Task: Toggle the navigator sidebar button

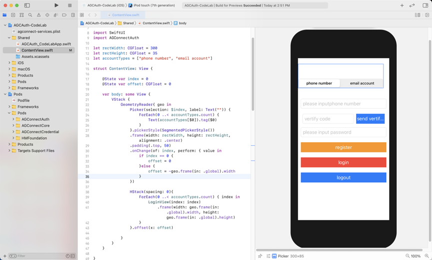Action: [x=27, y=5]
